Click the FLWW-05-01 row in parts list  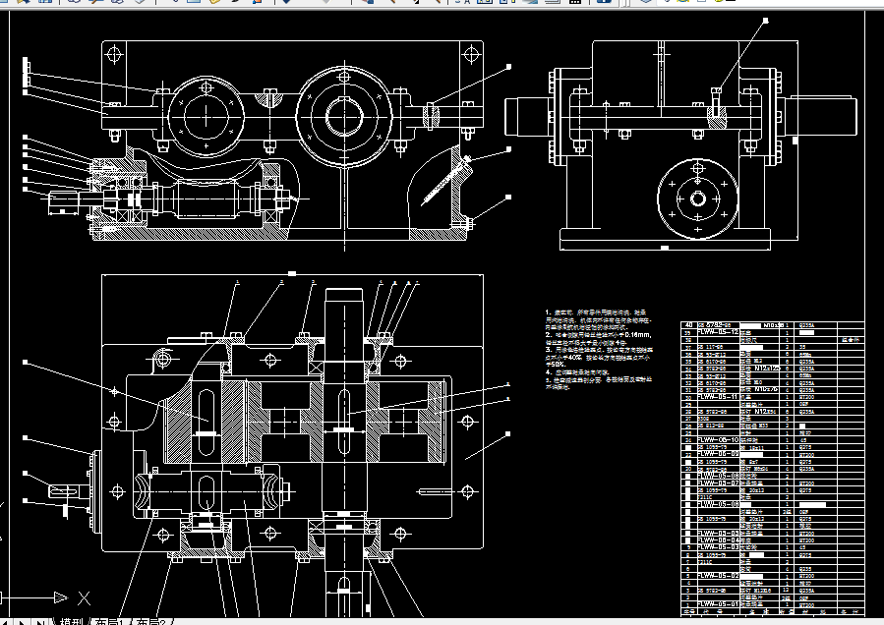pos(772,604)
